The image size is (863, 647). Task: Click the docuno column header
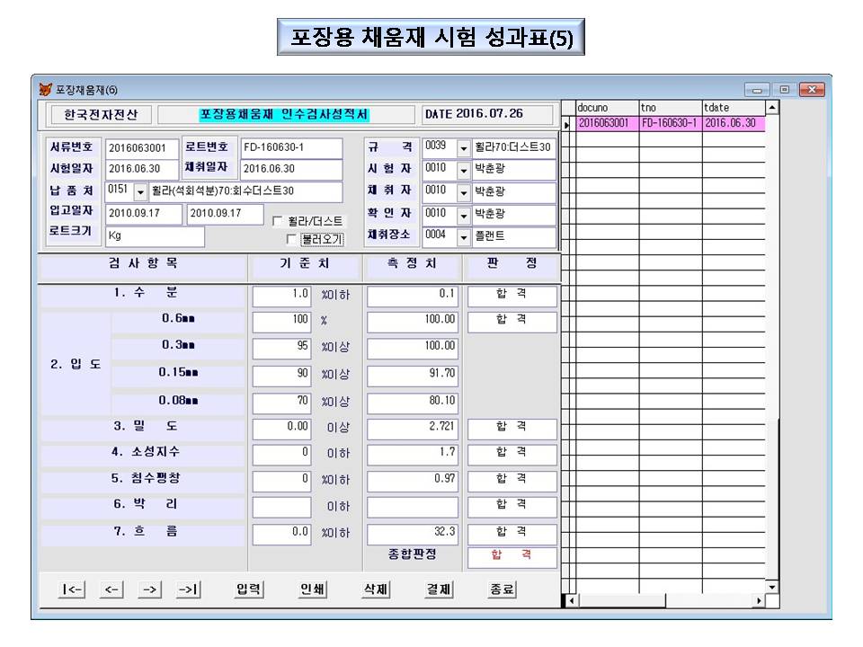click(x=607, y=108)
